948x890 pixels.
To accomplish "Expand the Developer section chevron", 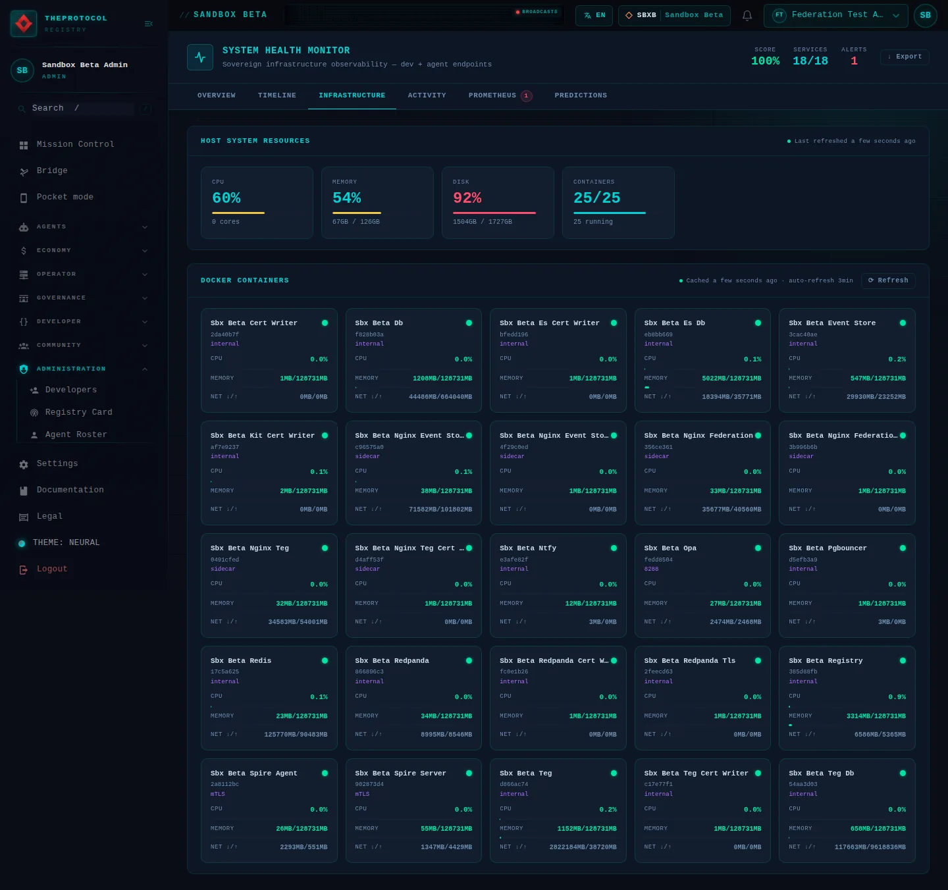I will point(145,322).
